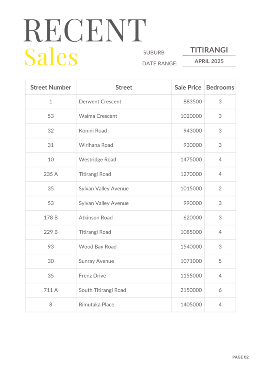Click the Street column header
This screenshot has height=370, width=262.
pyautogui.click(x=124, y=87)
